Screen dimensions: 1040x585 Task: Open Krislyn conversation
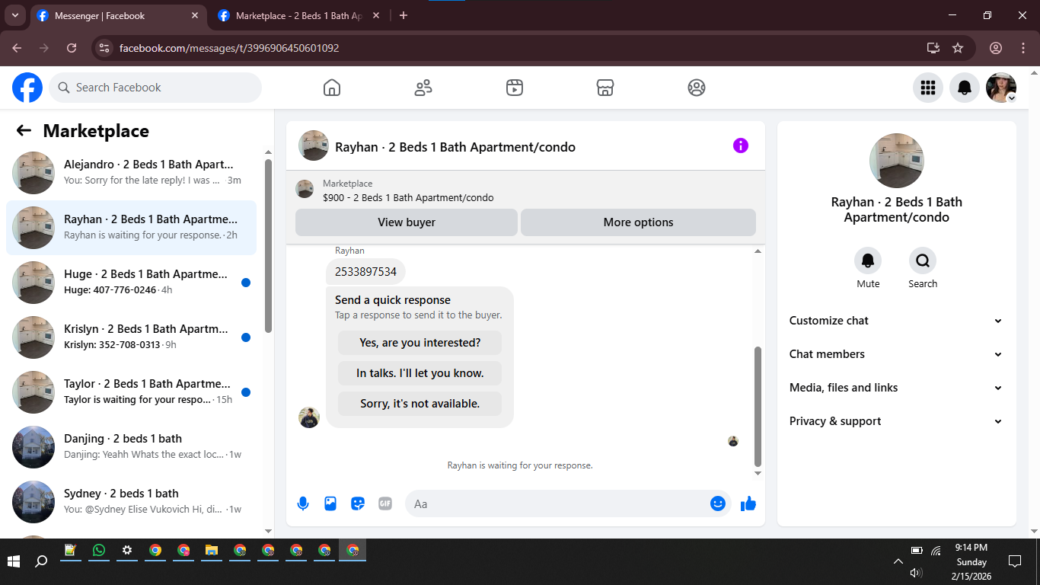pos(131,337)
